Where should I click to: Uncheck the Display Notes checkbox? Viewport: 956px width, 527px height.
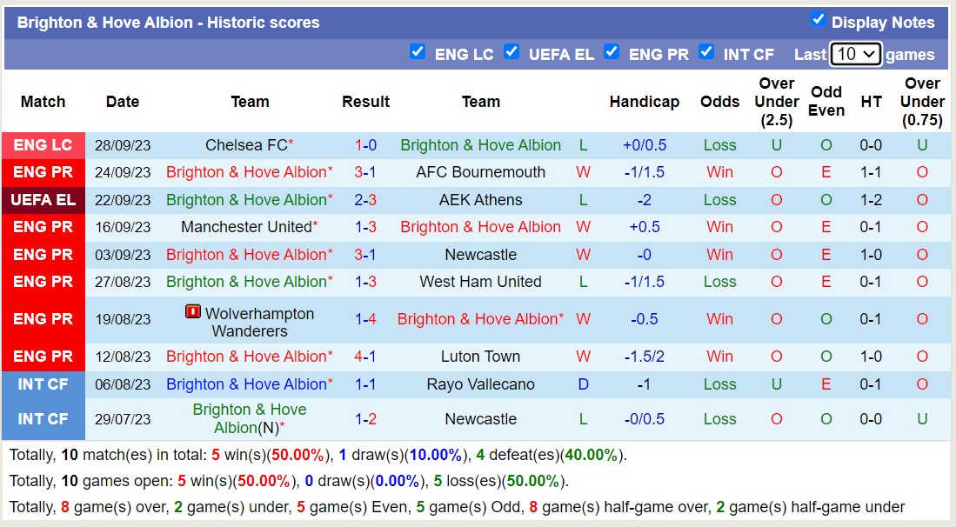tap(819, 22)
